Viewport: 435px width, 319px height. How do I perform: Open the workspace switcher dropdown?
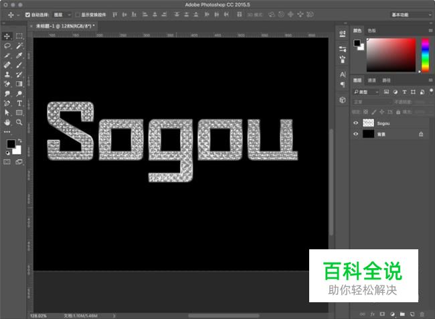point(411,15)
